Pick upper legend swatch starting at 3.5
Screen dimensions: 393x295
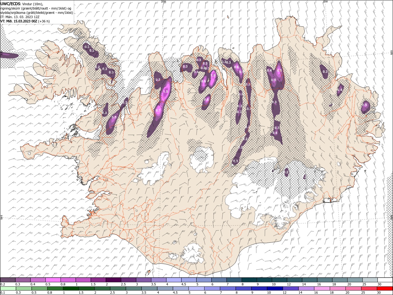[x=158, y=280]
